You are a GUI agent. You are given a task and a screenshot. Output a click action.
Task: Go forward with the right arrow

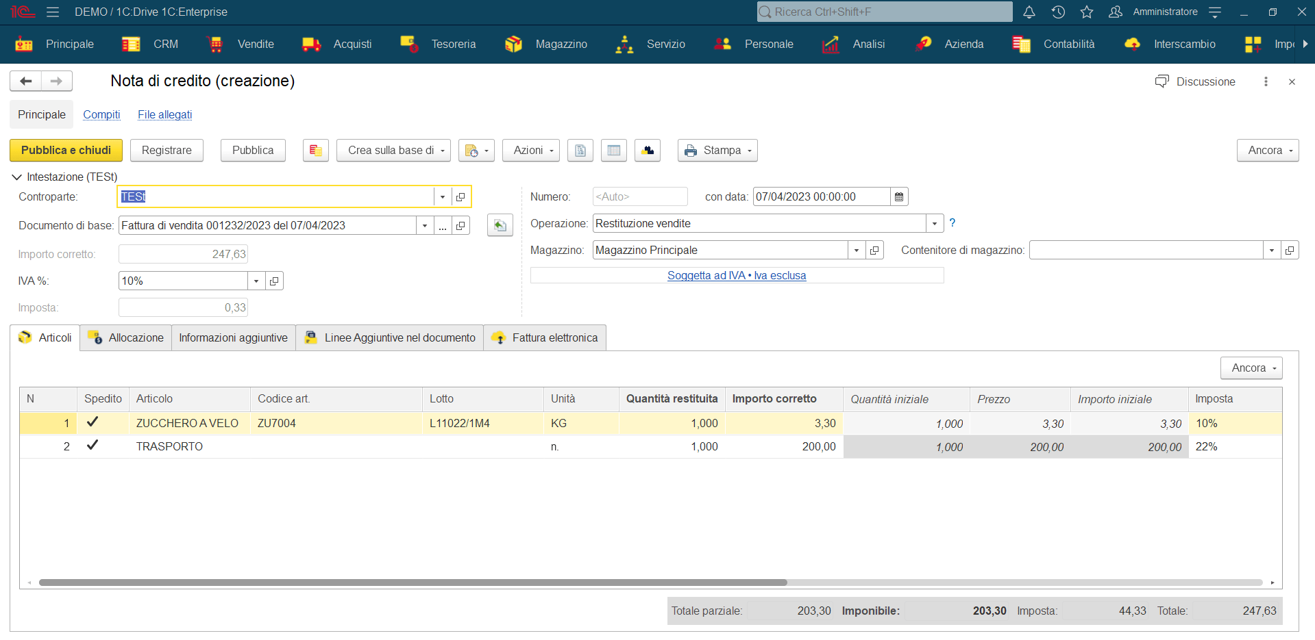[57, 81]
